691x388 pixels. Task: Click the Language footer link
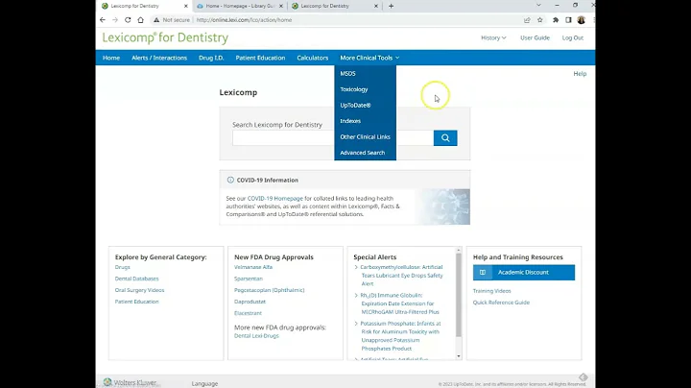(x=204, y=383)
